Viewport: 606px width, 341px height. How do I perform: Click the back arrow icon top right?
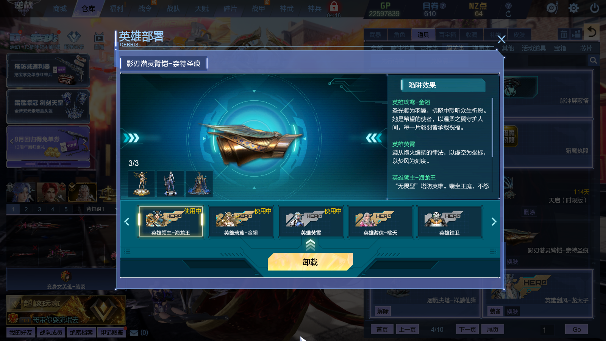point(592,31)
